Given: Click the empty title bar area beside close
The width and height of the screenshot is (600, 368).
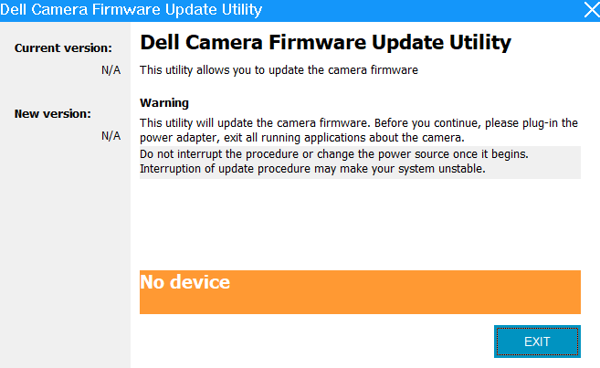Looking at the screenshot, I should pos(421,10).
